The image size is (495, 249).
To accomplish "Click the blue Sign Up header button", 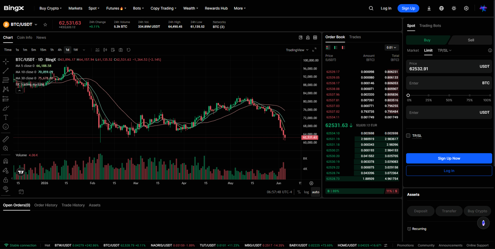I will pyautogui.click(x=408, y=8).
